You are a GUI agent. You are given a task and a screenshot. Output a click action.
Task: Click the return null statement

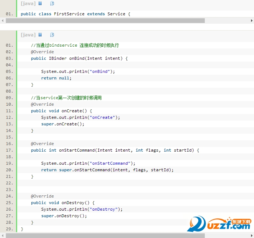(x=56, y=78)
